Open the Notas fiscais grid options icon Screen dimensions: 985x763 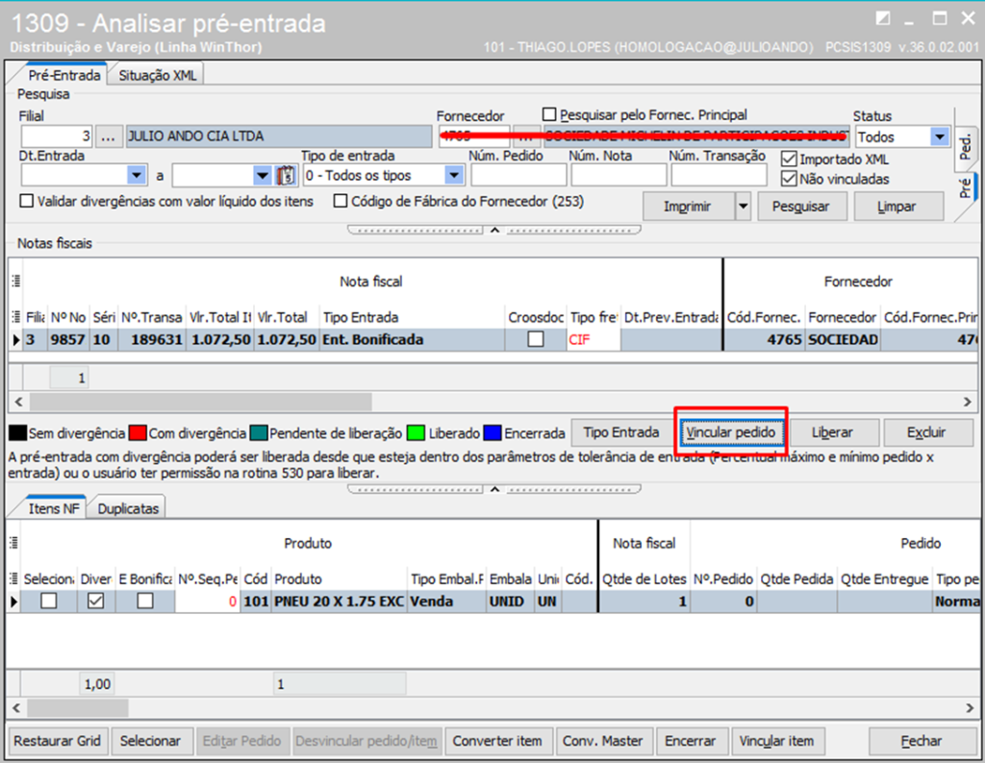[x=14, y=282]
